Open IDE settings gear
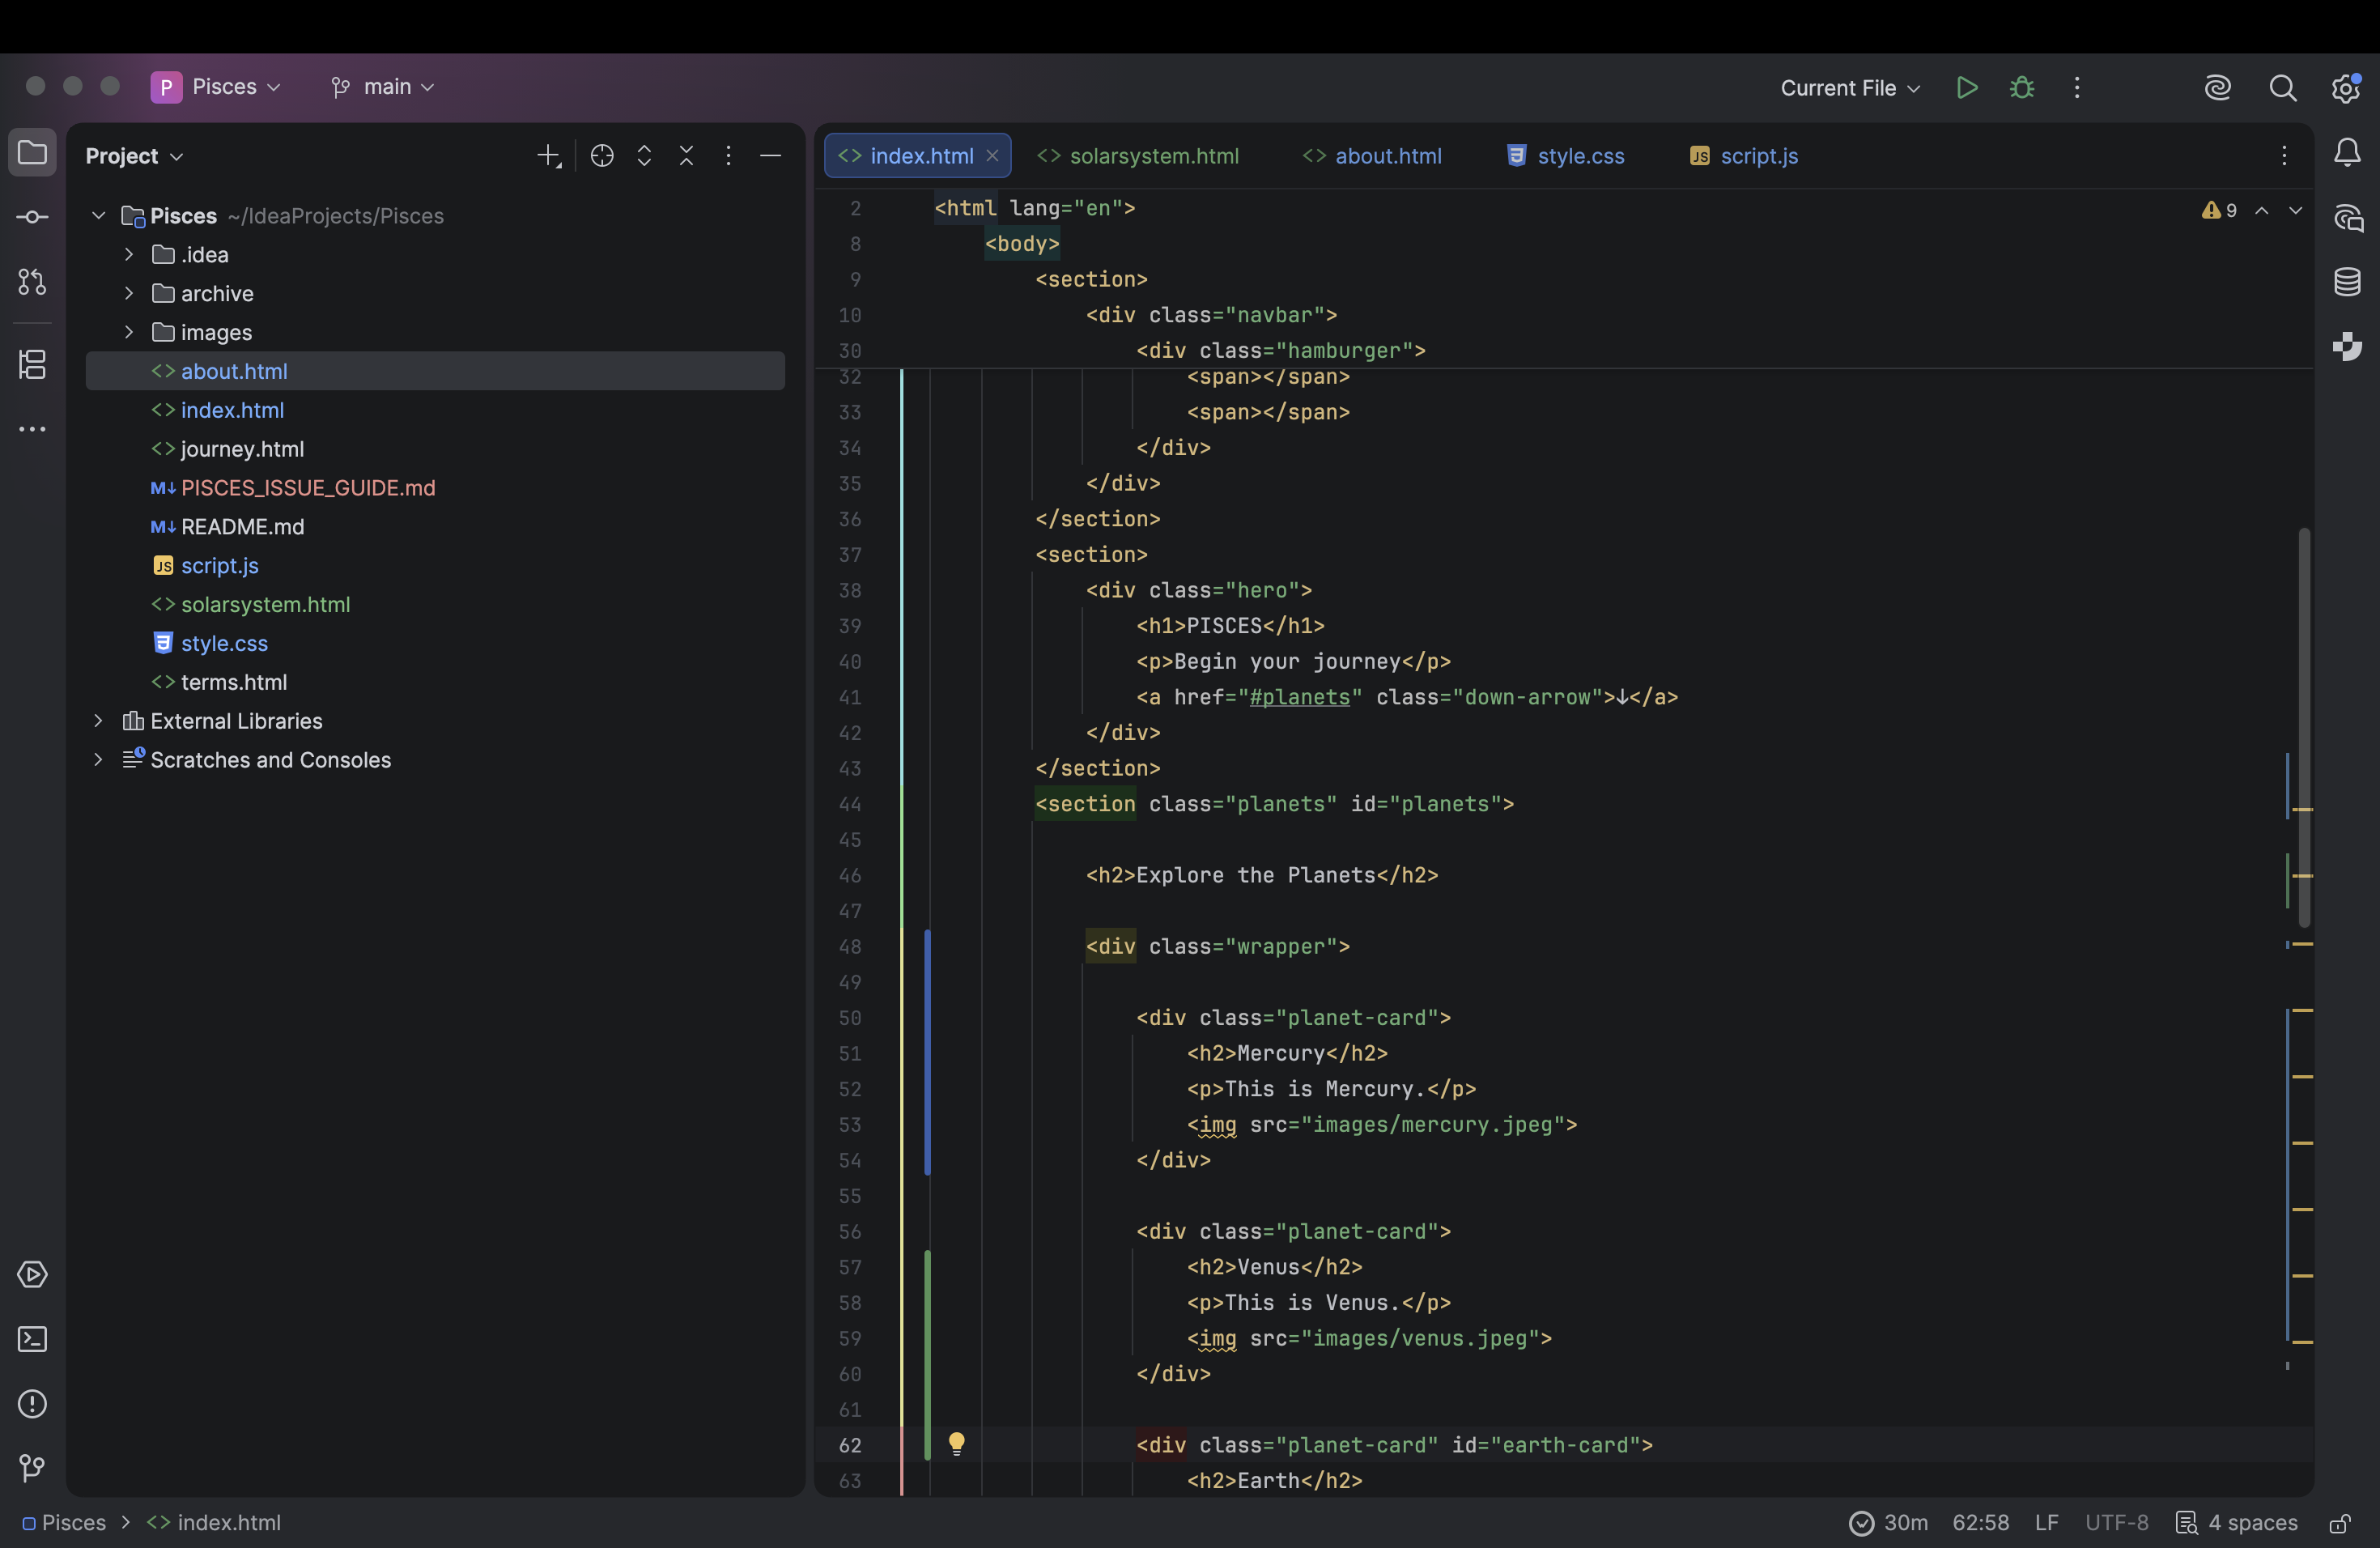Screen dimensions: 2380x1548 click(2345, 87)
